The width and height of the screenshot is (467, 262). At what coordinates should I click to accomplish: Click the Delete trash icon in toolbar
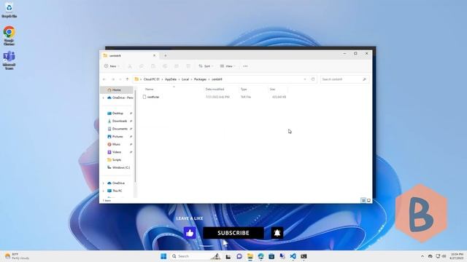click(x=188, y=66)
